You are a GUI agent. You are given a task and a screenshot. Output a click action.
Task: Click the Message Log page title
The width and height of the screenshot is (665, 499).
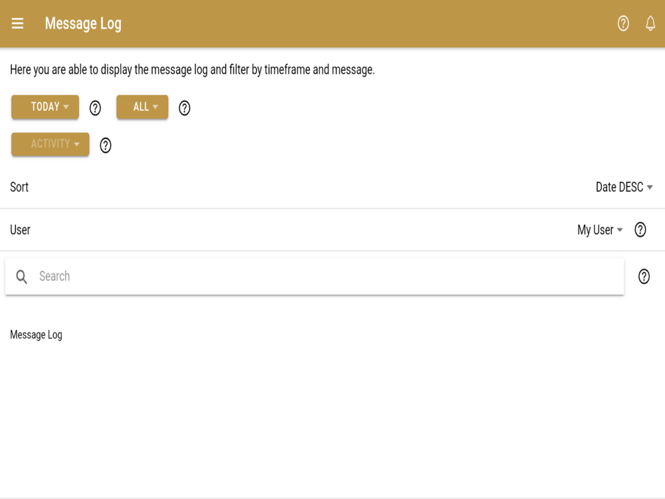point(83,24)
